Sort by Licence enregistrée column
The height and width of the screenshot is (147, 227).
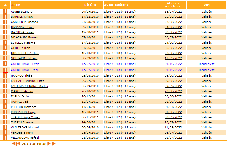173,5
